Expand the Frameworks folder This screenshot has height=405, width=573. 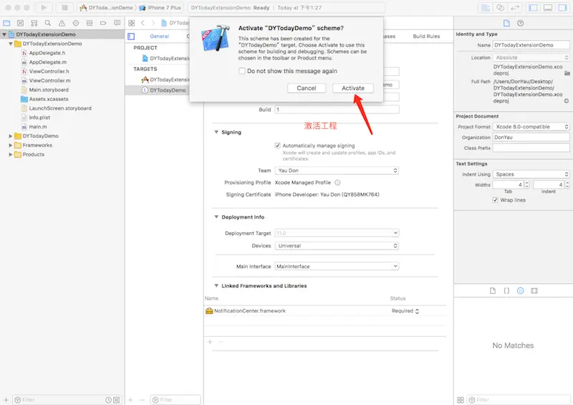[11, 146]
